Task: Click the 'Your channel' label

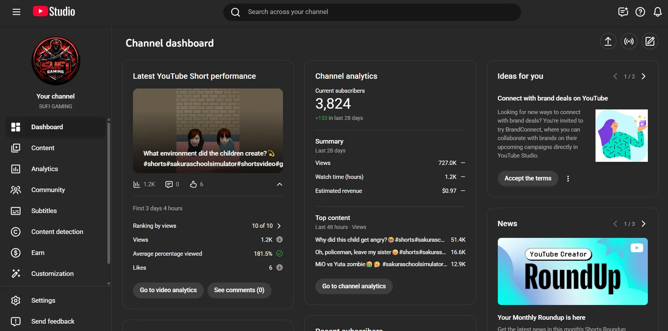Action: [x=55, y=96]
